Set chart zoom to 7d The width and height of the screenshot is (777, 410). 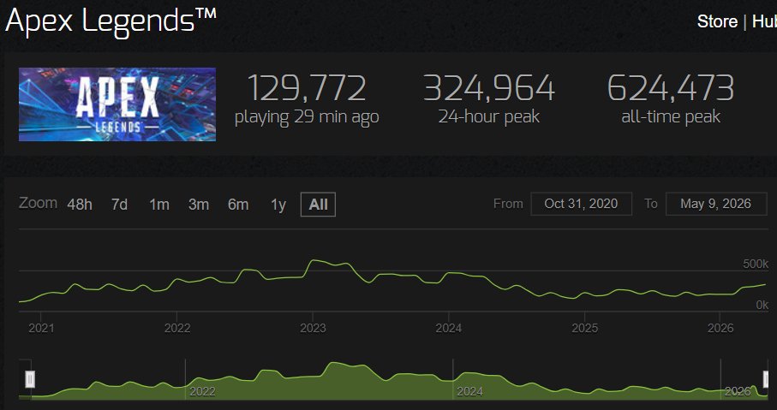[119, 205]
